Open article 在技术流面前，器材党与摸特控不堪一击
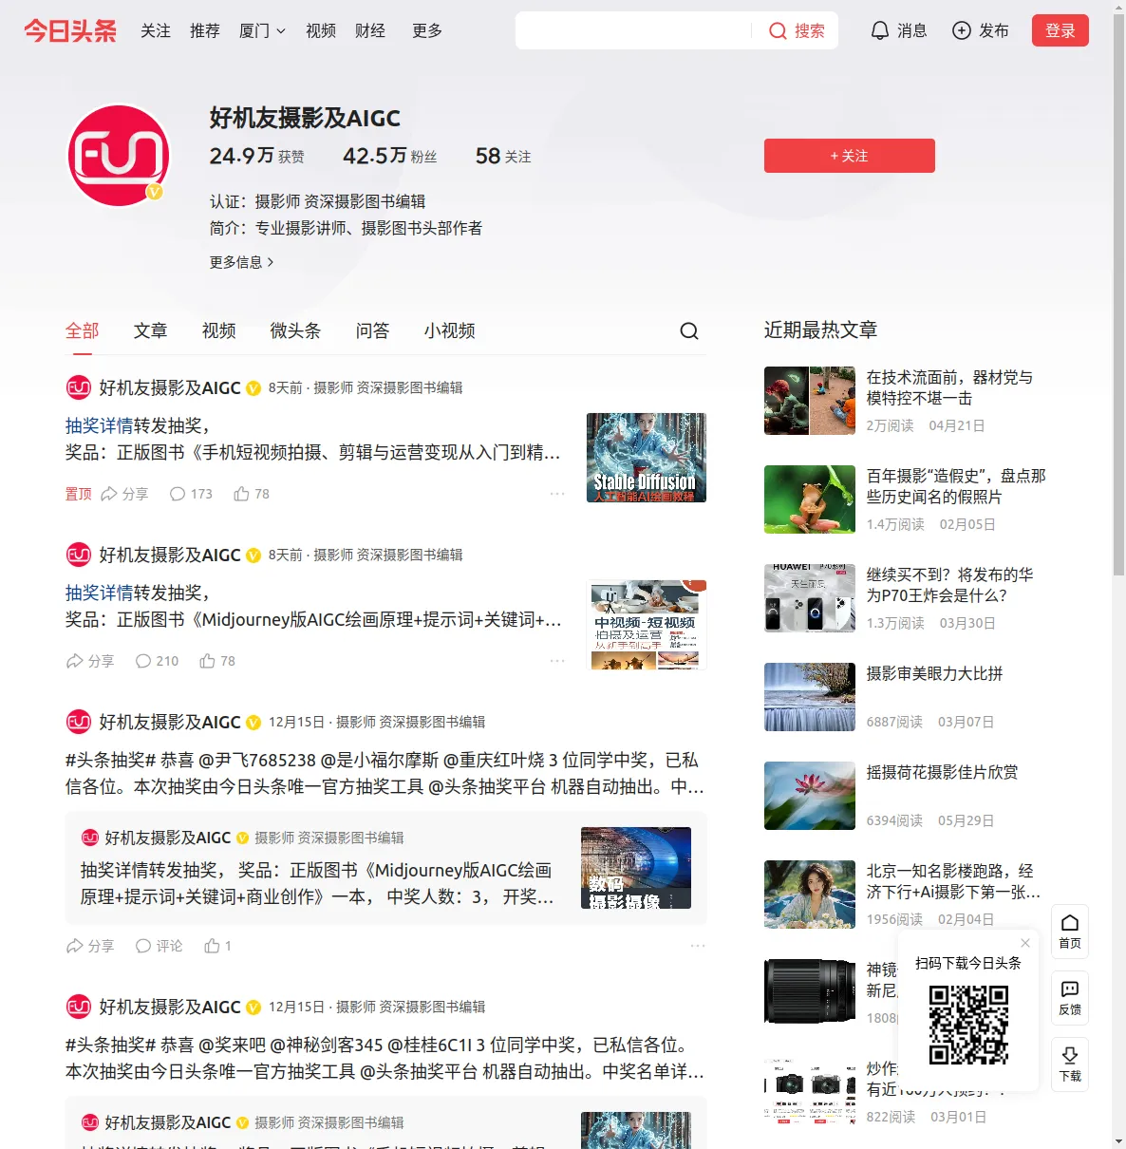This screenshot has width=1126, height=1149. tap(949, 387)
